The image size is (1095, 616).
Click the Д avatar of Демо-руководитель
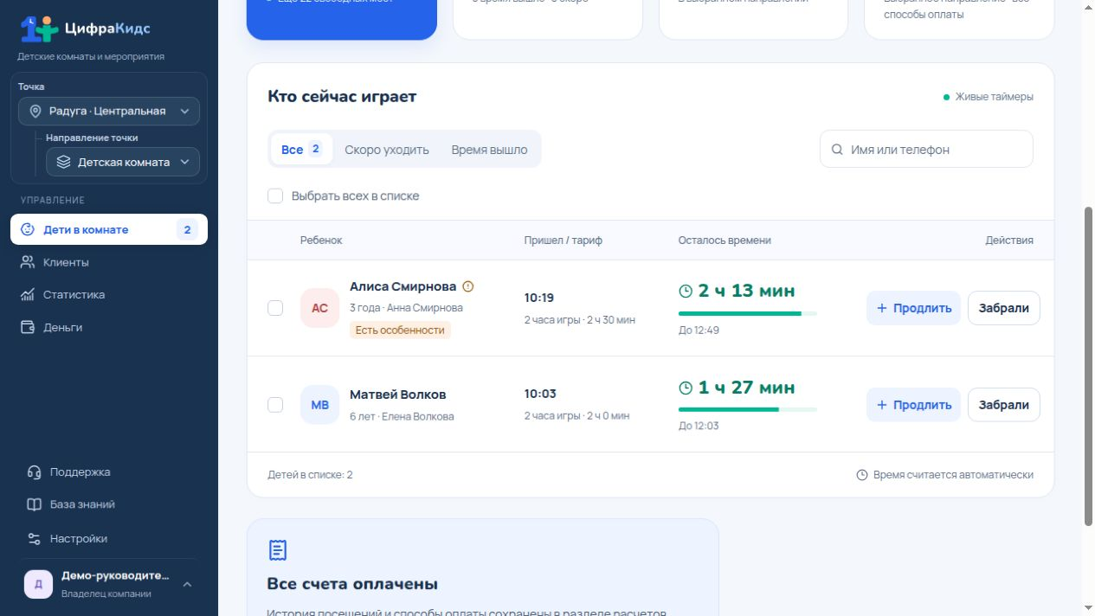[x=38, y=585]
